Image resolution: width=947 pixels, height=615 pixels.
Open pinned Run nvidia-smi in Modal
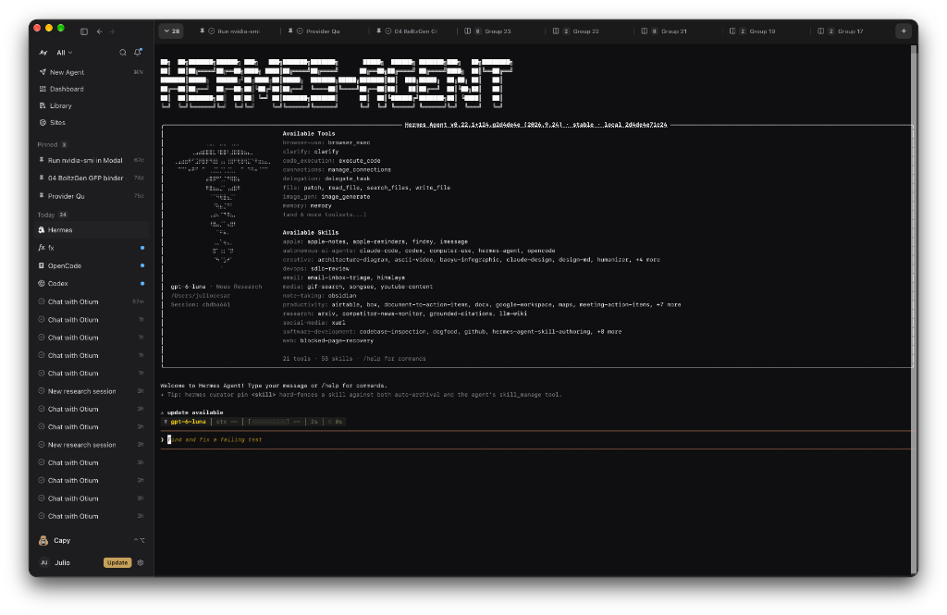tap(92, 161)
